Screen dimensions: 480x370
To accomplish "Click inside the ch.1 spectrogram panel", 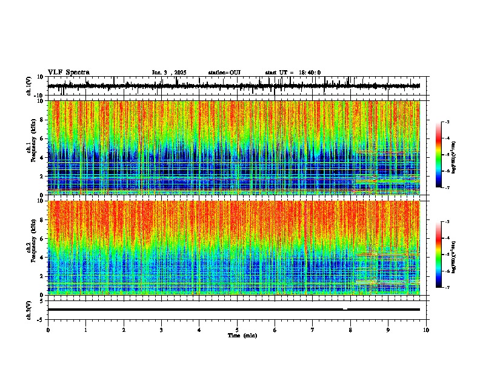I will pos(234,148).
